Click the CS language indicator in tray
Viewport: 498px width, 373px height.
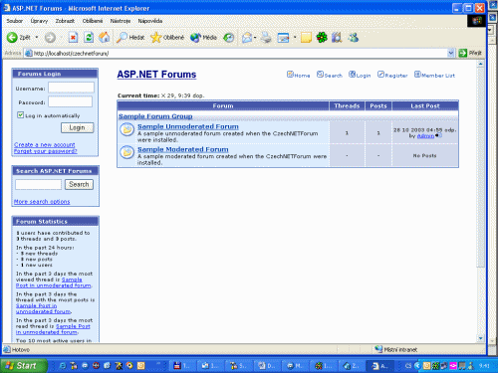(408, 366)
